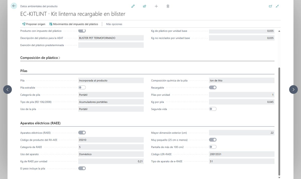301x179 pixels.
Task: Click the Código LER-RAEE field
Action: point(242,154)
